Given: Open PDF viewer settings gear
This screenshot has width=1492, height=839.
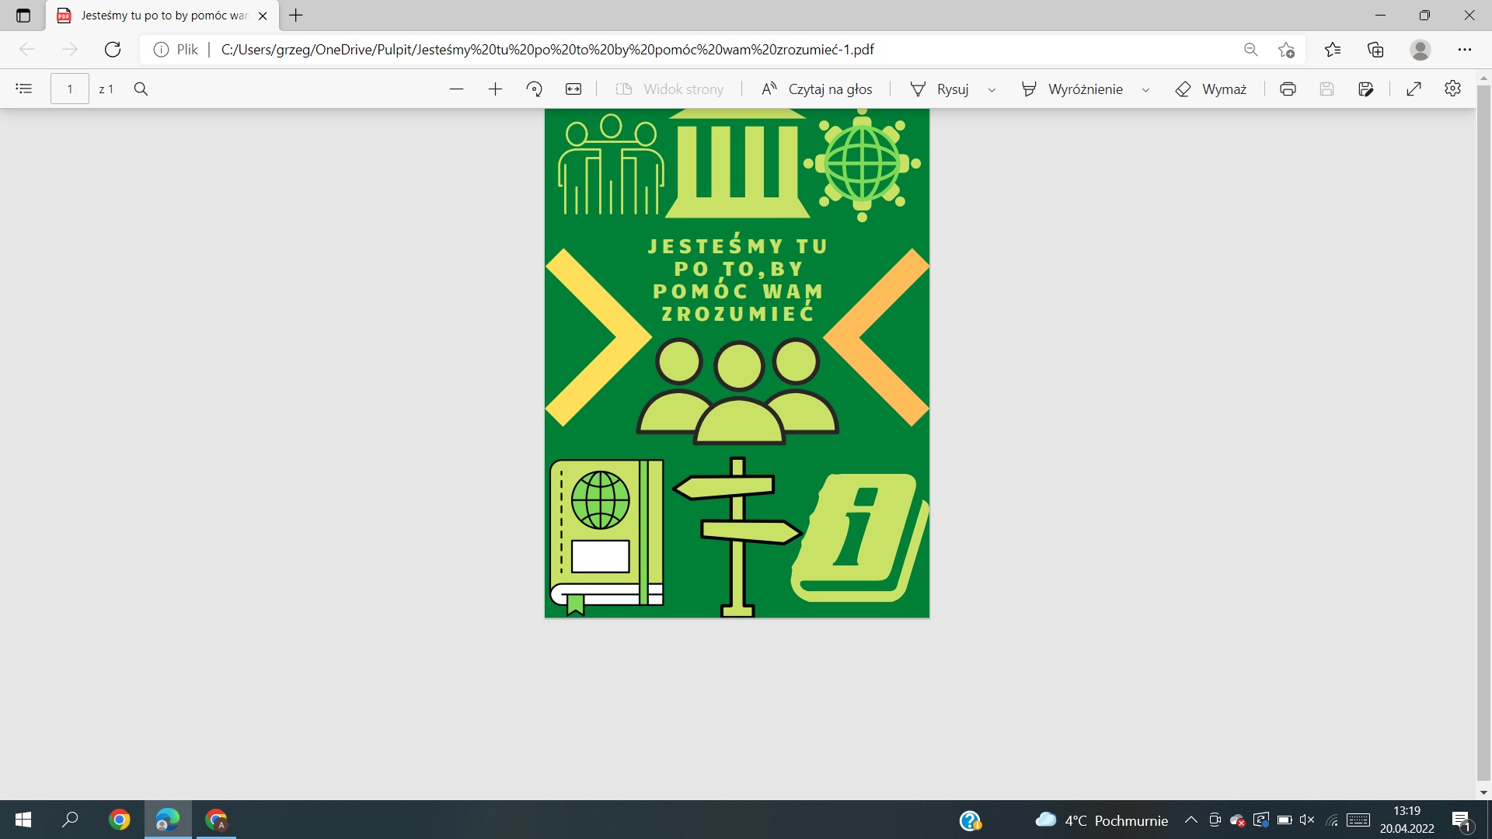Looking at the screenshot, I should pyautogui.click(x=1452, y=89).
